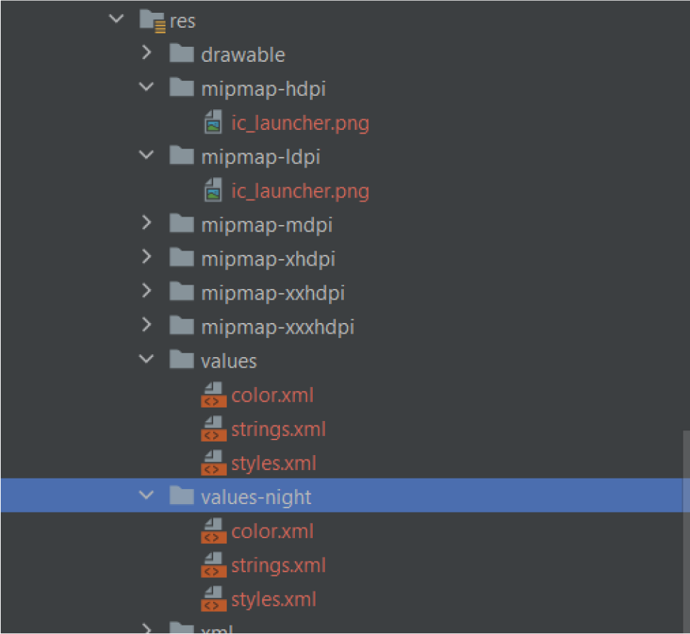Click the drawable folder icon
690x634 pixels.
[182, 53]
